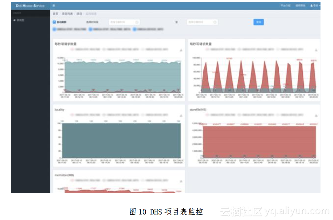Open the user account dropdown at top right

point(315,6)
